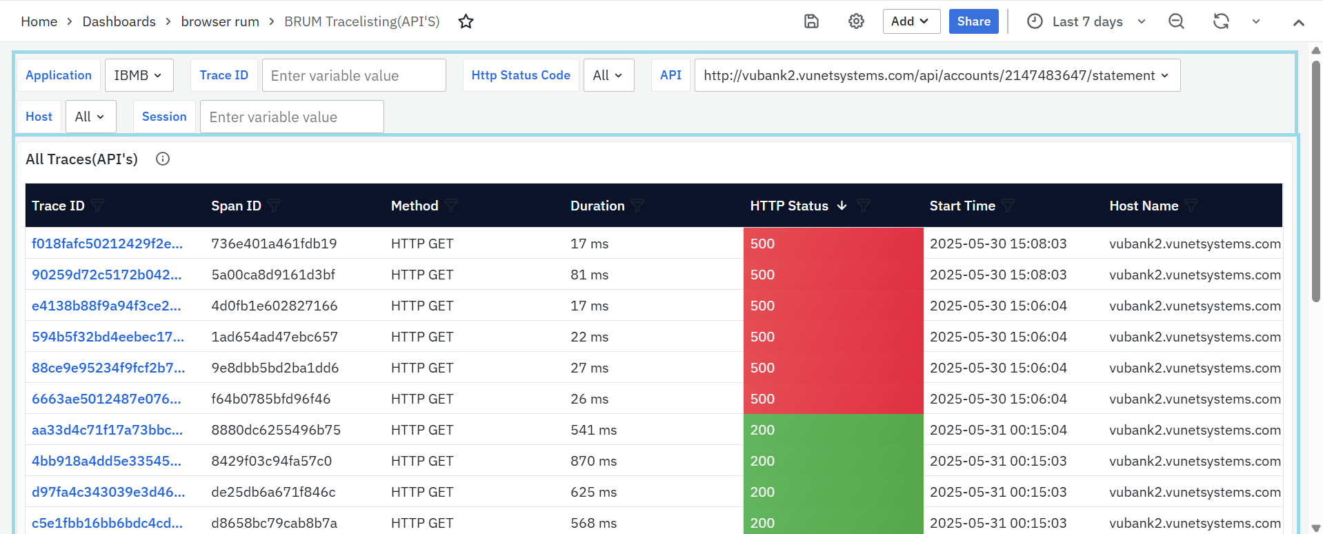Click the Share button
The width and height of the screenshot is (1323, 534).
973,21
